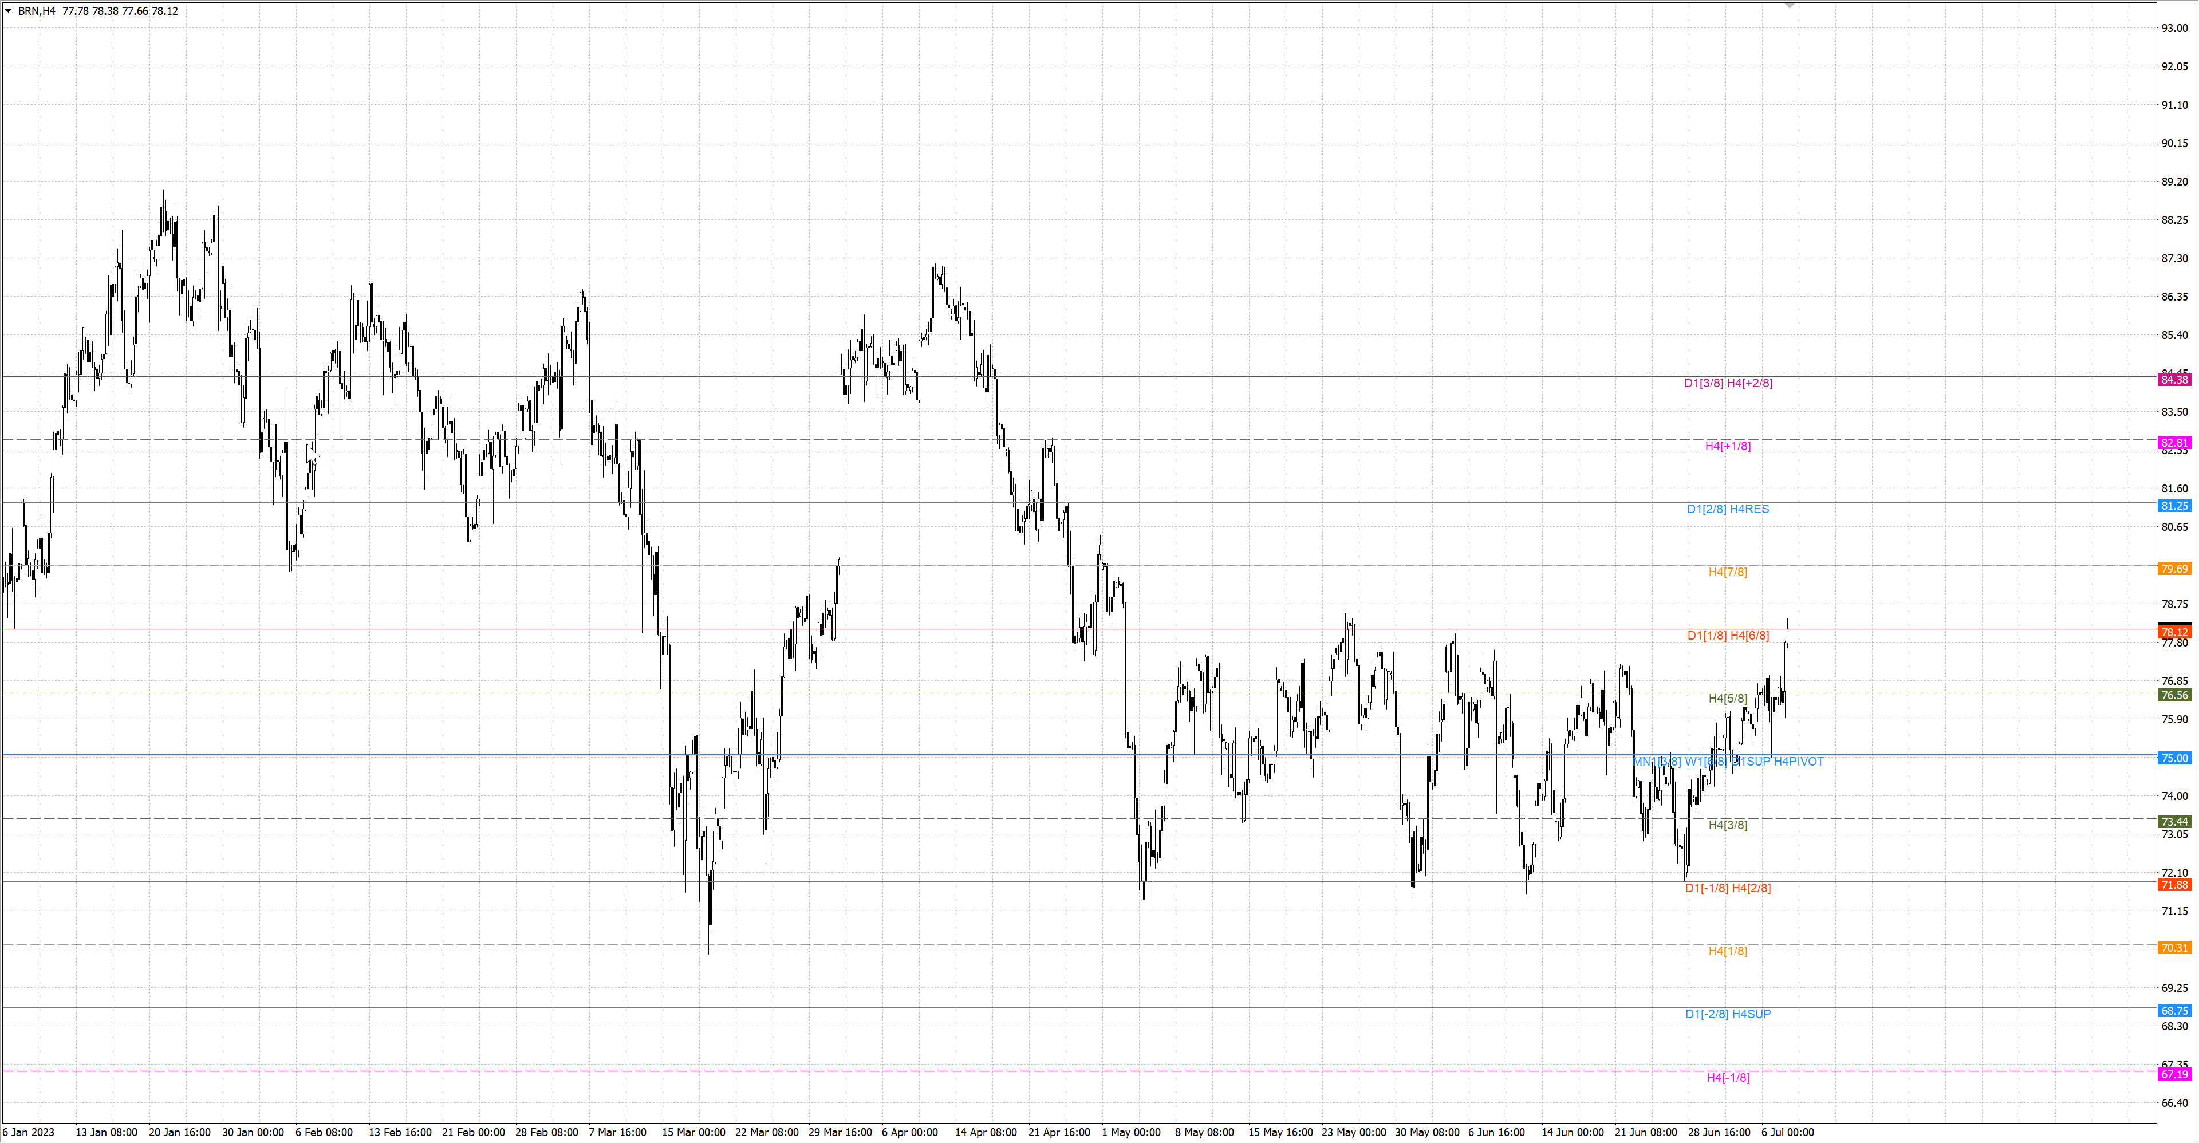Click the 93.00 price scale value

2174,28
